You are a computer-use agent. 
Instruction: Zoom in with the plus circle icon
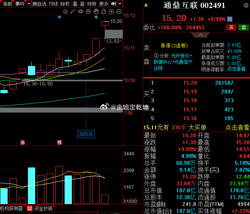[x=111, y=11]
